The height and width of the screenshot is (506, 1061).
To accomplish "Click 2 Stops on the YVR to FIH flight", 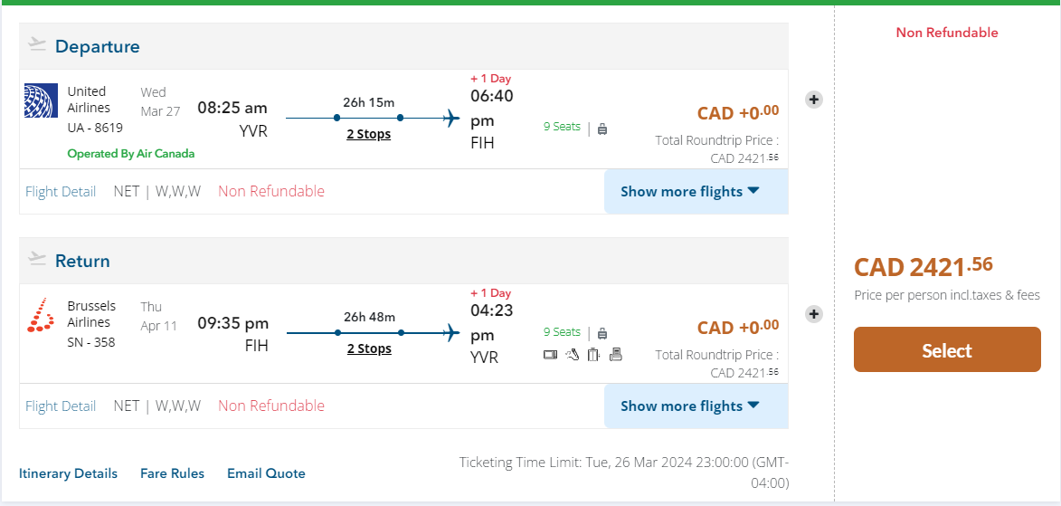I will click(369, 134).
